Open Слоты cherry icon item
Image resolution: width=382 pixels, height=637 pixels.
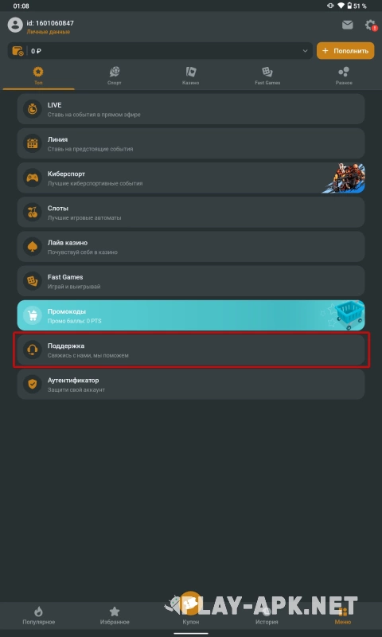[x=33, y=212]
